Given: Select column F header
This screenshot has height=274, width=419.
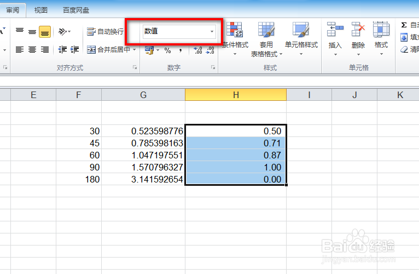Looking at the screenshot, I should click(x=79, y=95).
